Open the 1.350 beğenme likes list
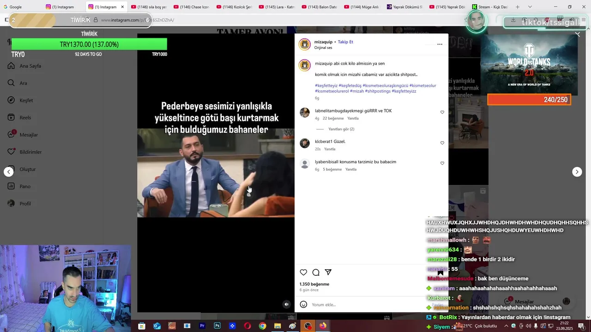Screen dimensions: 591x332 (314, 284)
